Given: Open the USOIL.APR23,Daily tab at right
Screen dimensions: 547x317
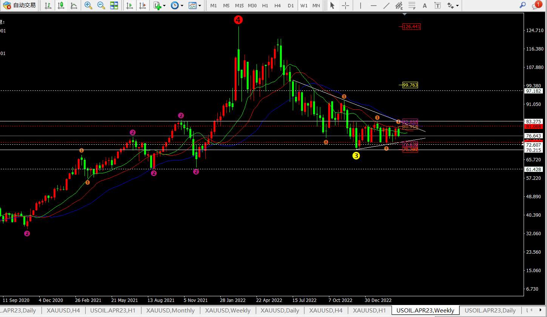Looking at the screenshot, I should pos(490,311).
